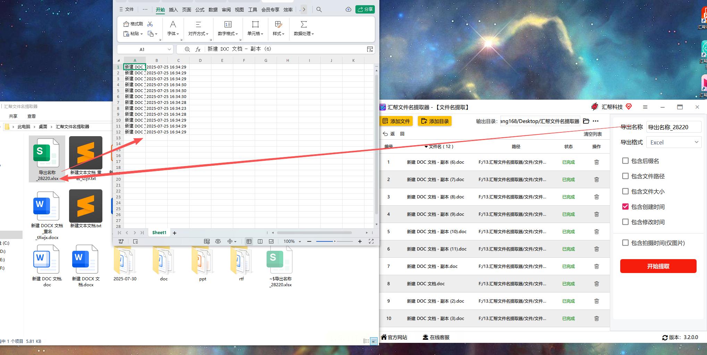Open the 导出格式 Excel dropdown
Screen dimensions: 707x355
(673, 142)
